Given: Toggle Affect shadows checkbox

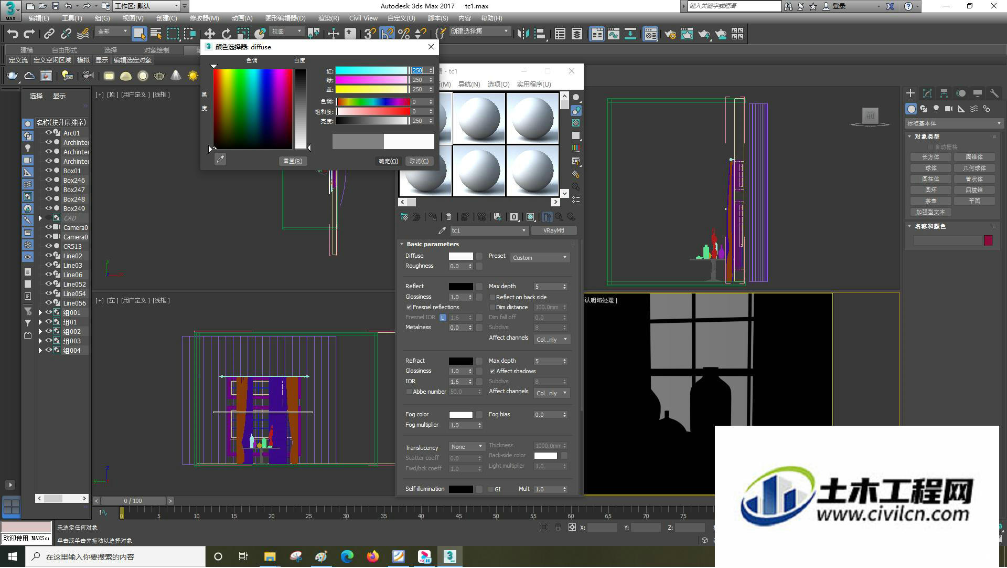Looking at the screenshot, I should 492,371.
